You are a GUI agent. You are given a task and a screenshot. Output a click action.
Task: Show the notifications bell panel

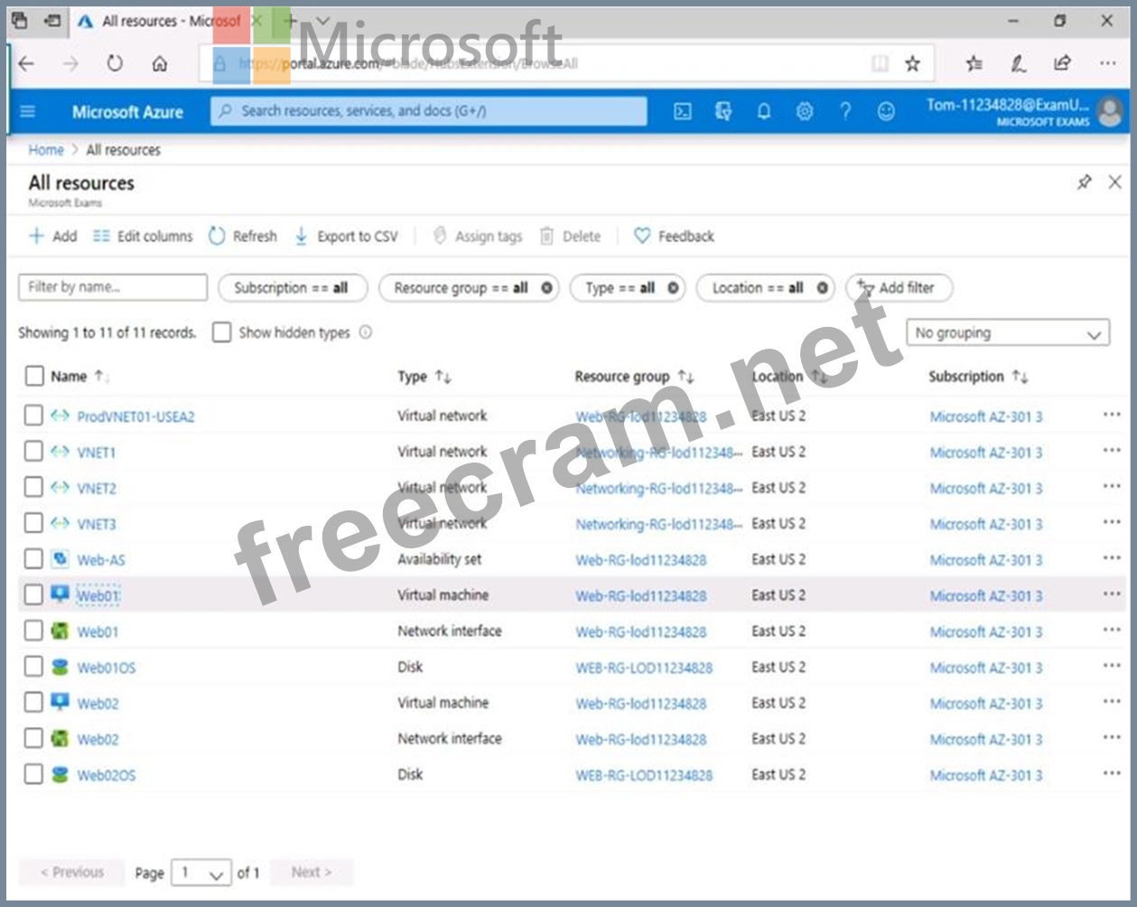pyautogui.click(x=764, y=111)
